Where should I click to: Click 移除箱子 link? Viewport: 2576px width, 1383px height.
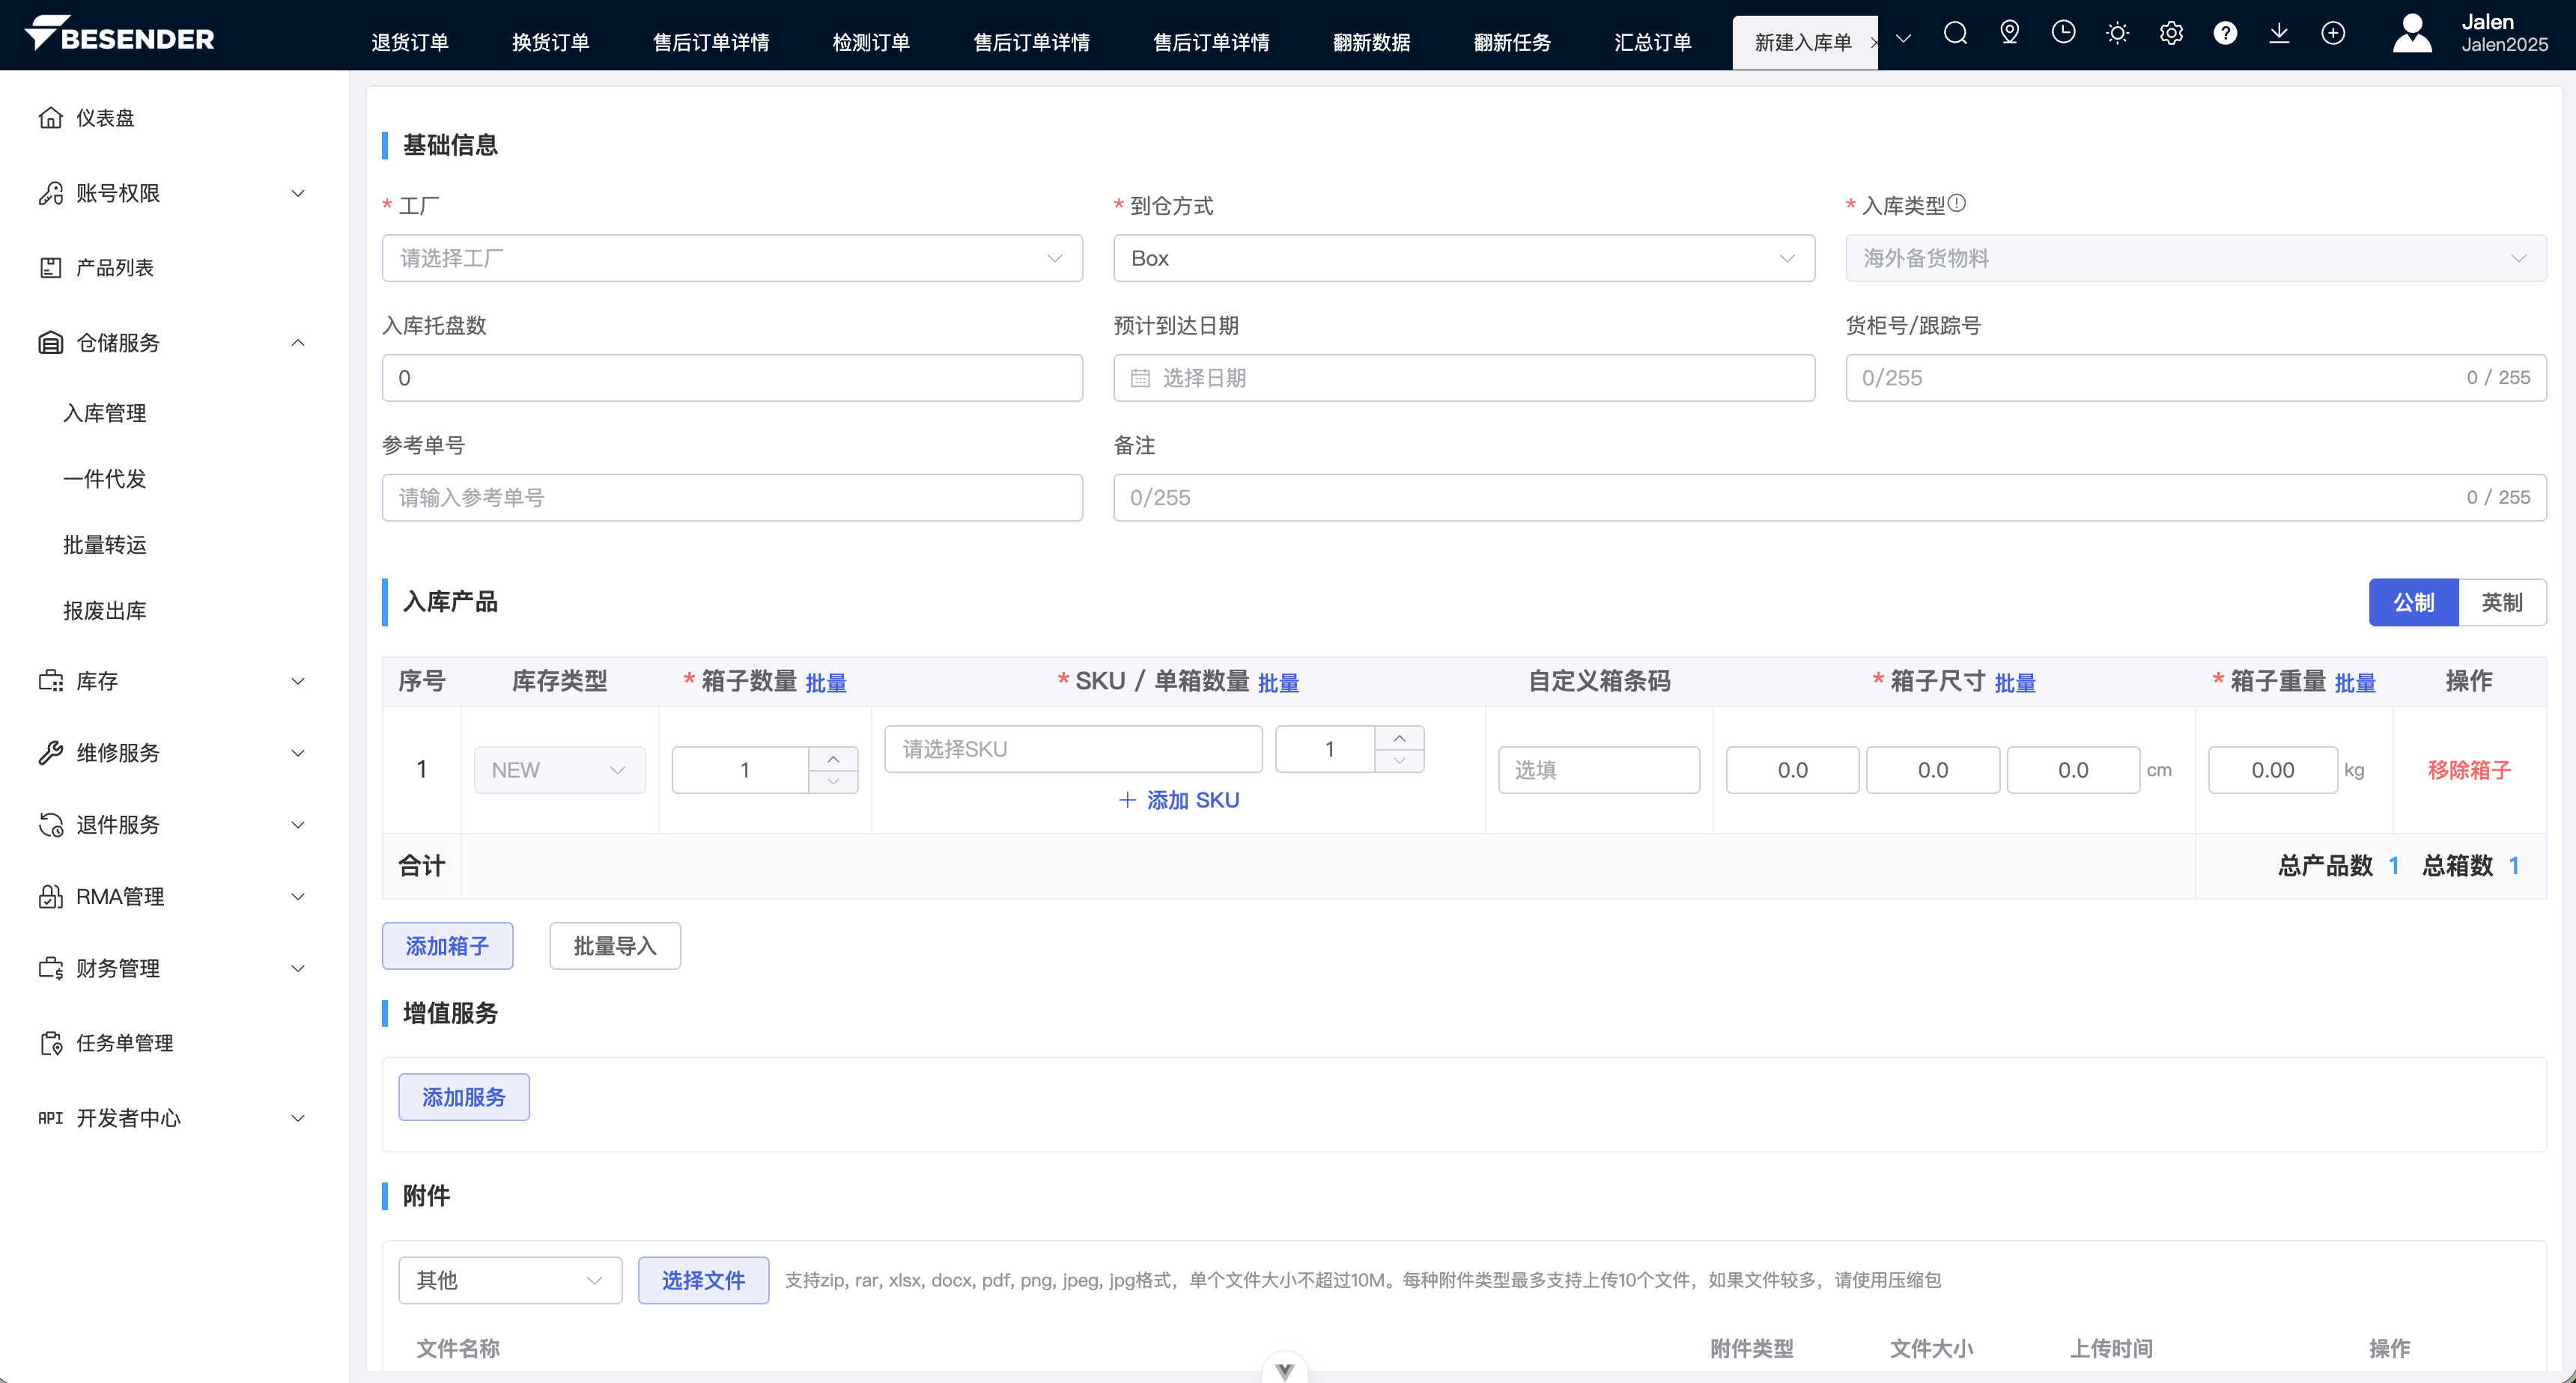tap(2469, 770)
